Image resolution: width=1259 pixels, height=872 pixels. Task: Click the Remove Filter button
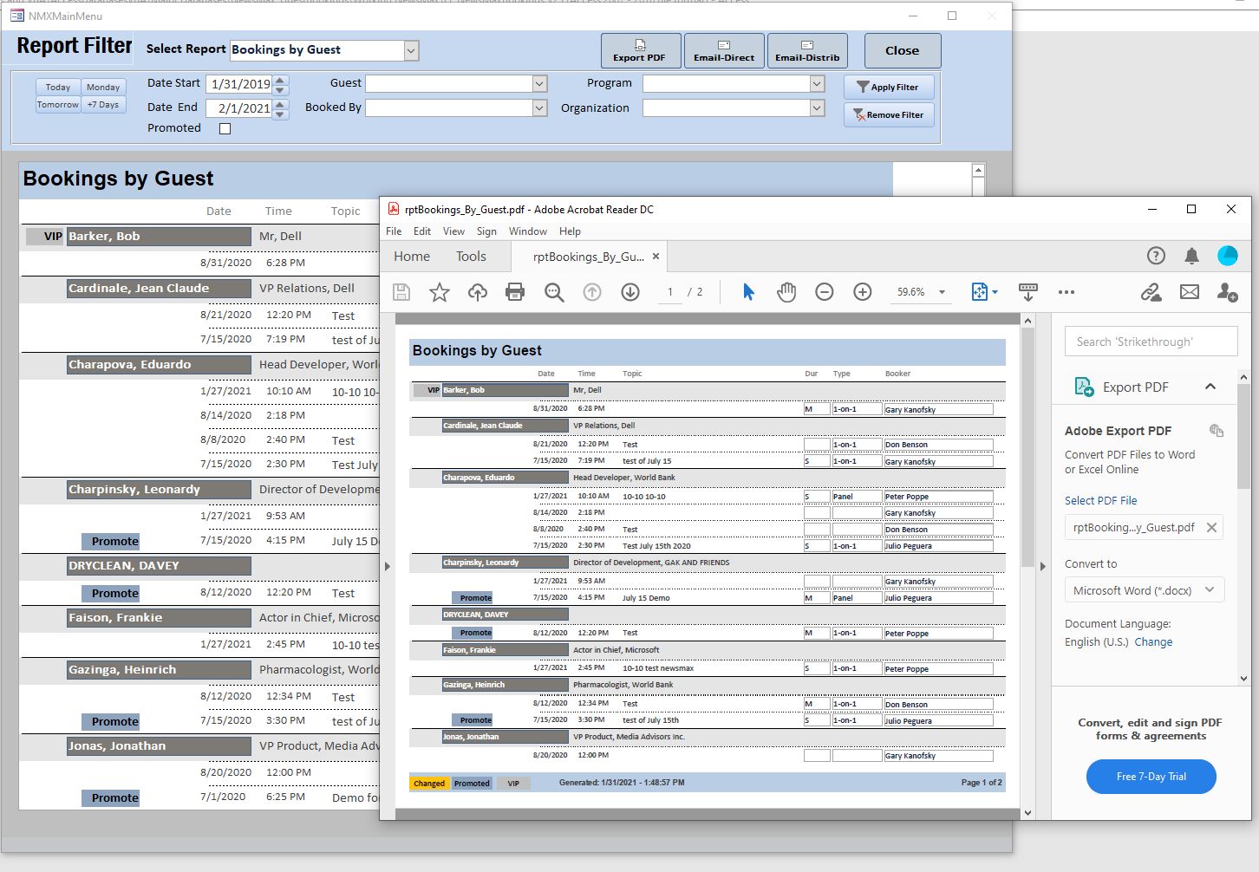pos(889,114)
